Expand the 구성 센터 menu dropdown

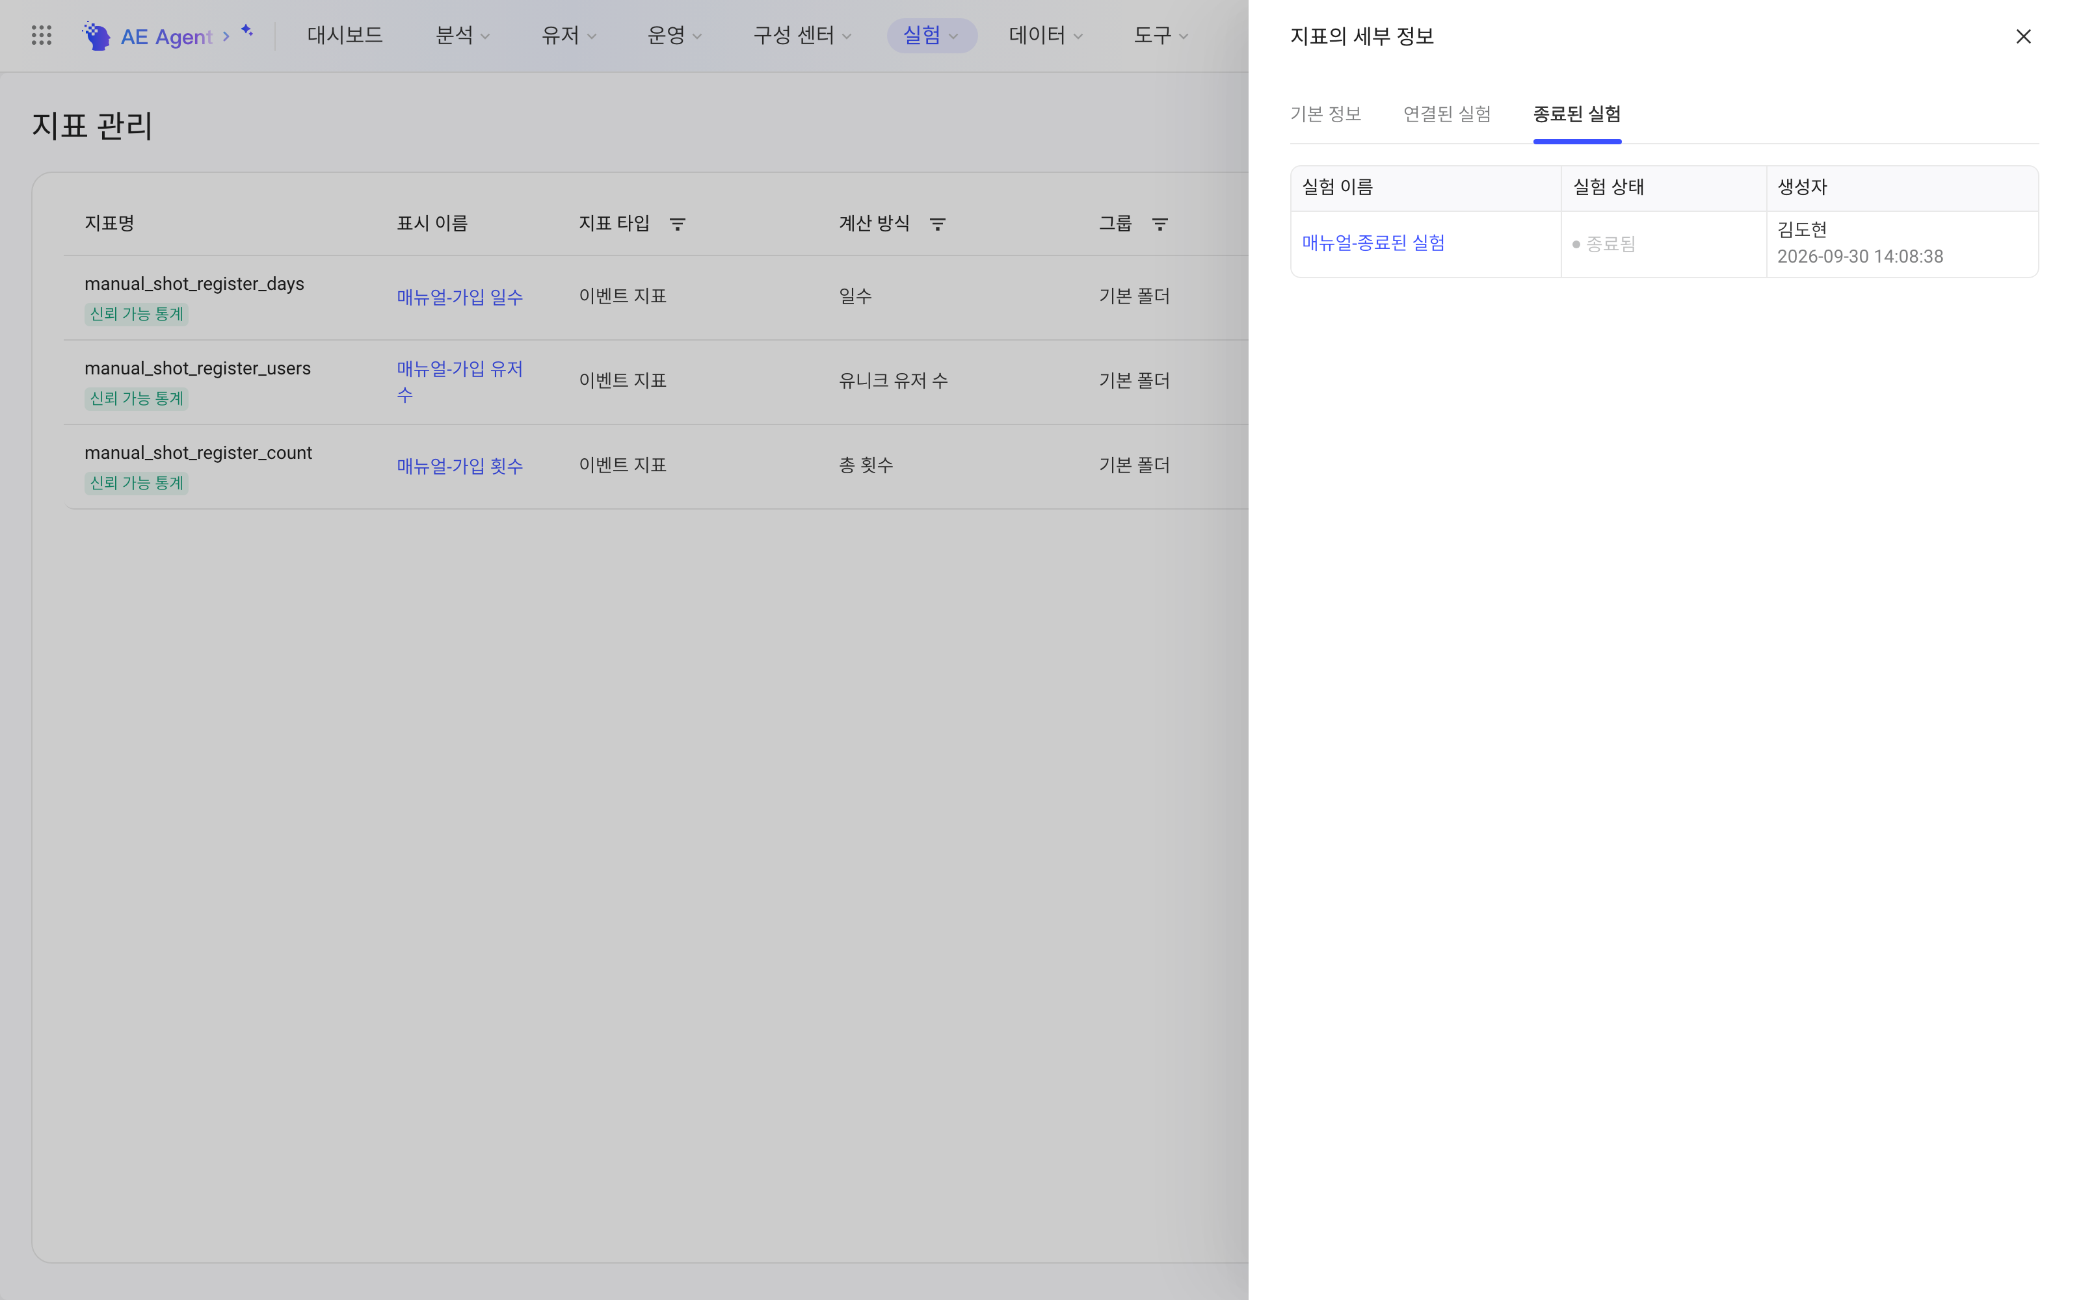[802, 35]
